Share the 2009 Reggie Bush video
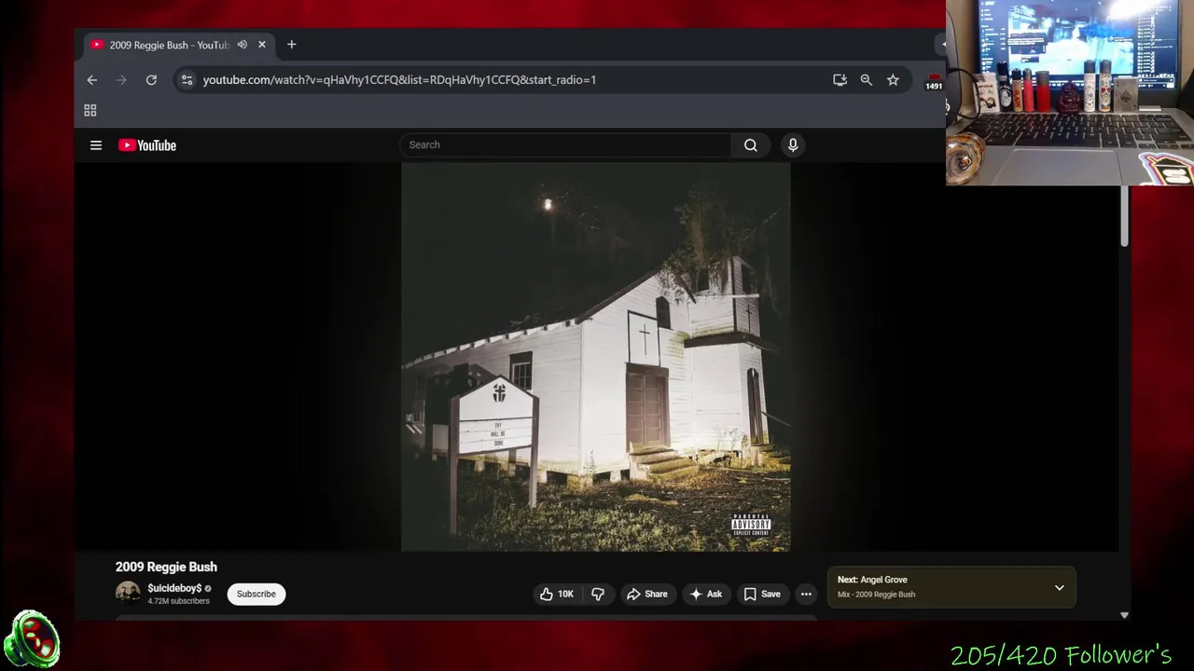This screenshot has height=671, width=1194. click(646, 595)
